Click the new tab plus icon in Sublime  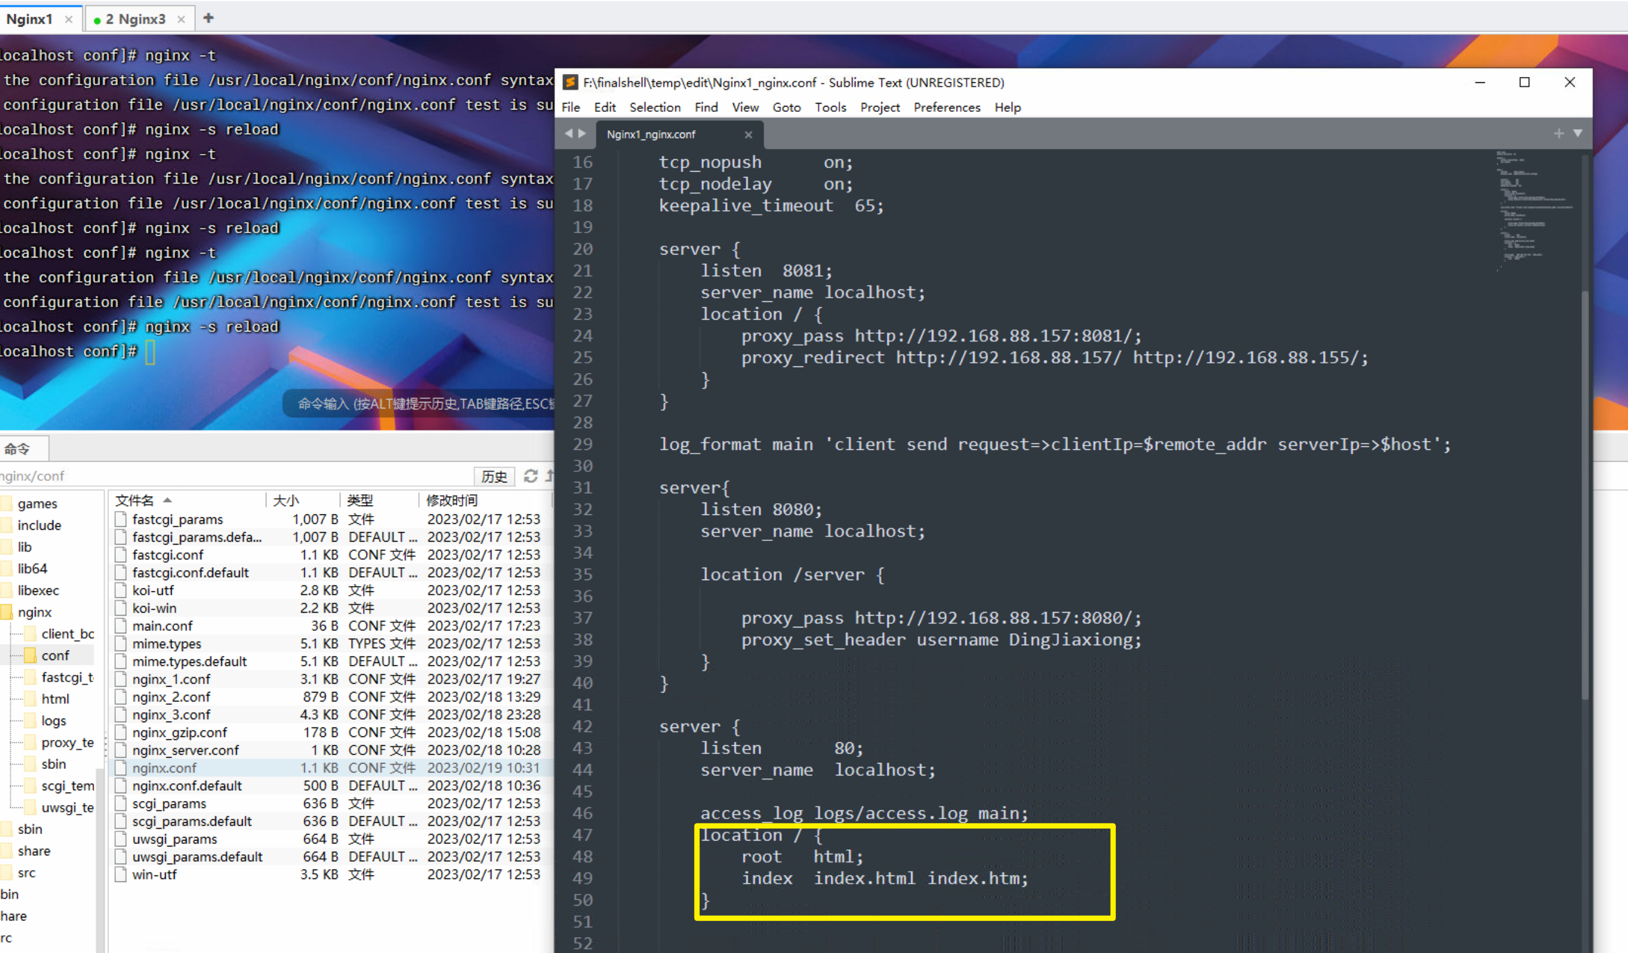pyautogui.click(x=1558, y=133)
